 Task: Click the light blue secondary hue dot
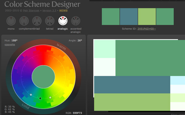[x=31, y=95]
